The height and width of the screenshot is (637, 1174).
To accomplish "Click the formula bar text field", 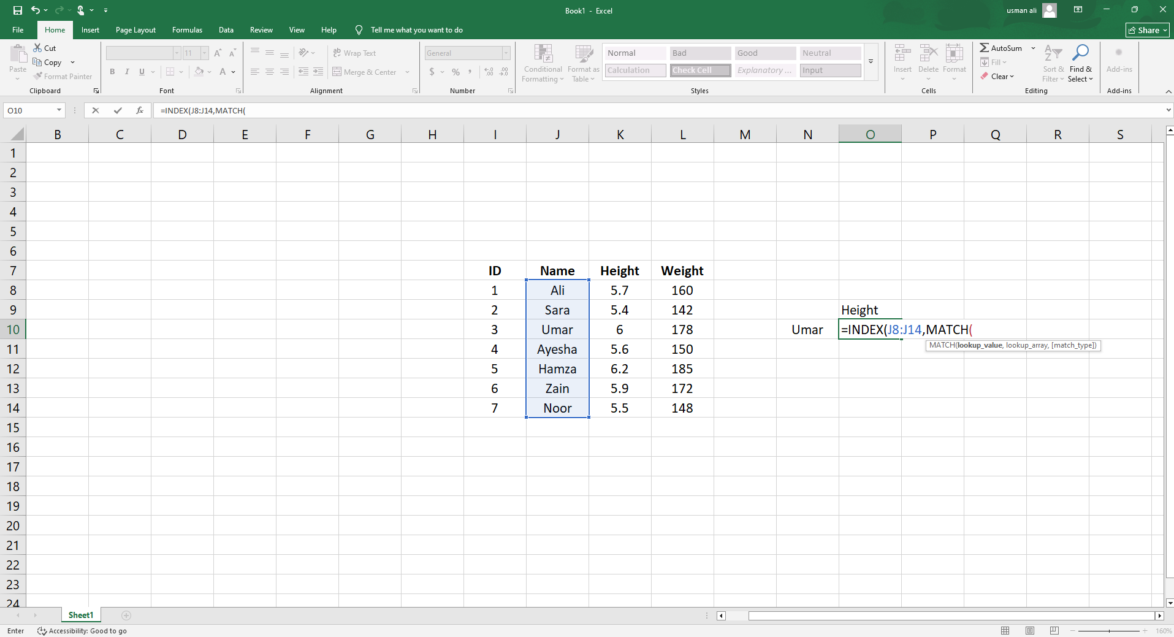I will pyautogui.click(x=659, y=110).
